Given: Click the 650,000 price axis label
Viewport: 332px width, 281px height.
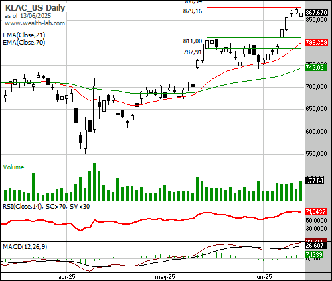Looking at the screenshot, I should click(317, 109).
